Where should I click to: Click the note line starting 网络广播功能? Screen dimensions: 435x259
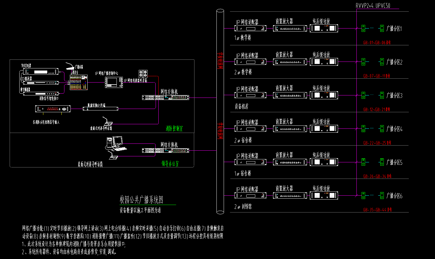click(x=123, y=228)
